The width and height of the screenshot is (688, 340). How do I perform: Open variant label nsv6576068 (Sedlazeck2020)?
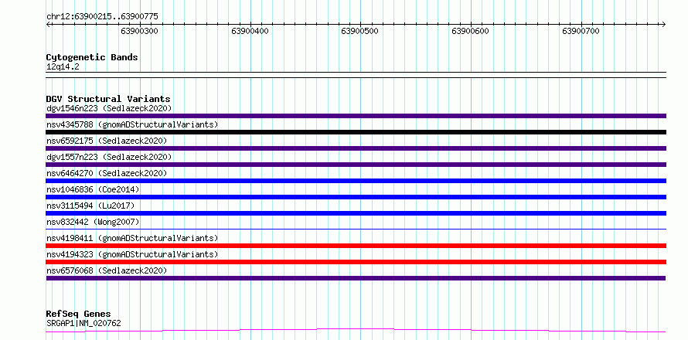click(107, 270)
